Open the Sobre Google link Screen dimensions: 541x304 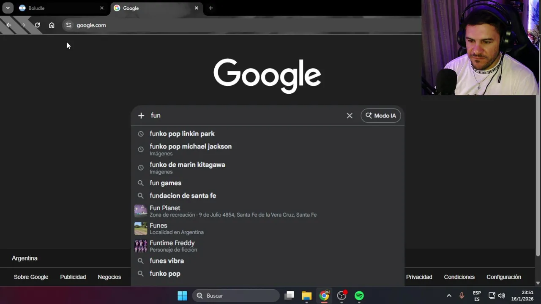(31, 277)
